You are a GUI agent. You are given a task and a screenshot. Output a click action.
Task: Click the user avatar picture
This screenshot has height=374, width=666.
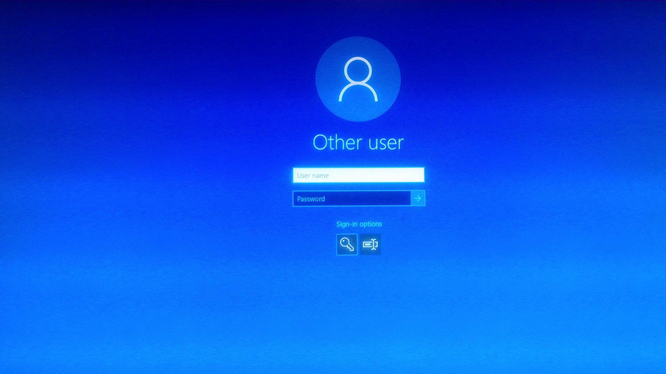click(x=358, y=79)
